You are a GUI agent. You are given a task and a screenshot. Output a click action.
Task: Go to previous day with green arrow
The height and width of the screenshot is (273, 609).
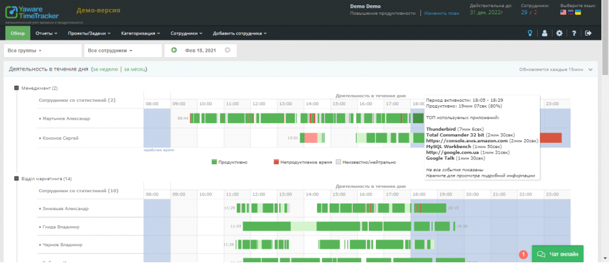pos(174,50)
